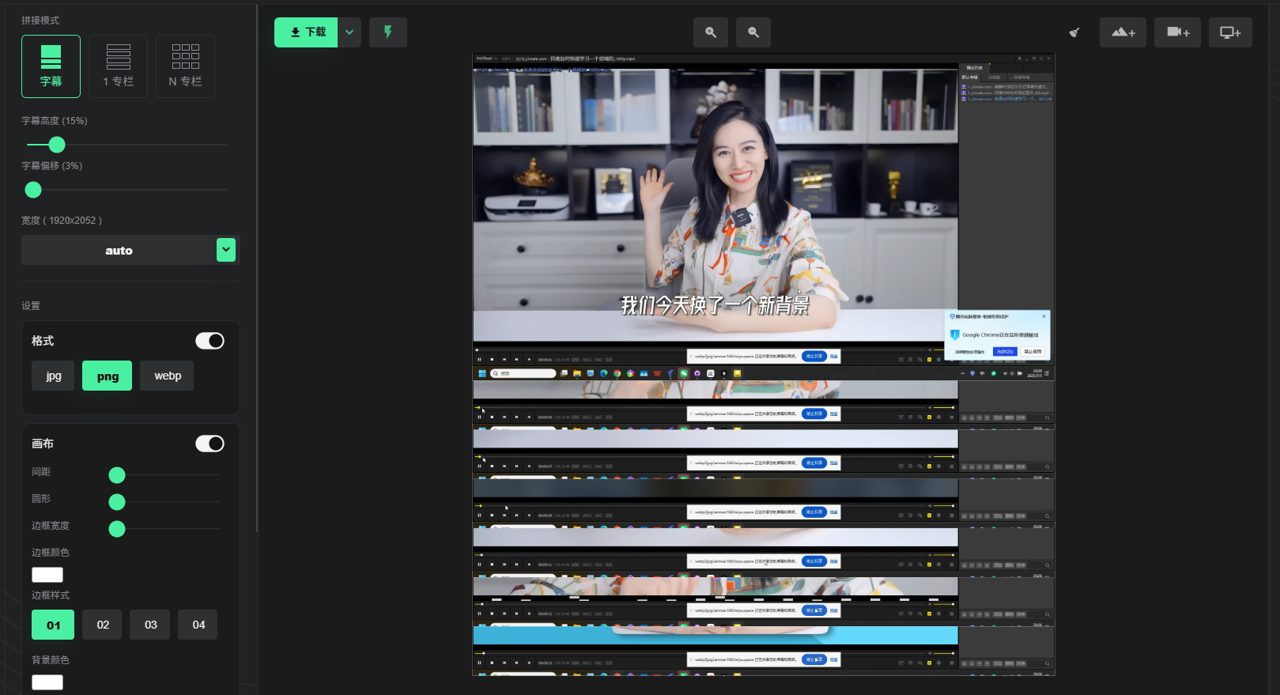Click the 字幕偏移 (3%) label
Viewport: 1280px width, 695px height.
pyautogui.click(x=52, y=166)
